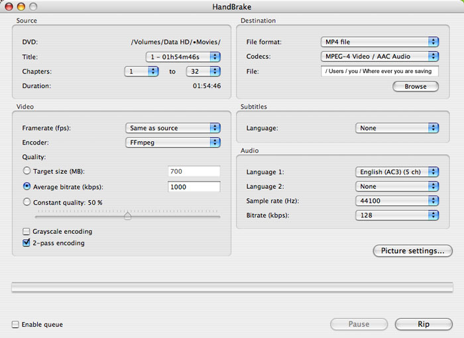Open the ending chapter dropdown showing 32

pos(203,72)
